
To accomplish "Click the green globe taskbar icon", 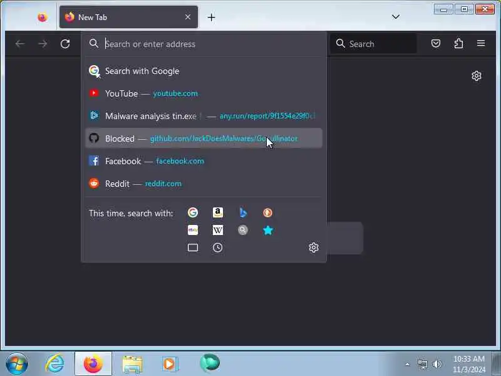I will point(210,363).
